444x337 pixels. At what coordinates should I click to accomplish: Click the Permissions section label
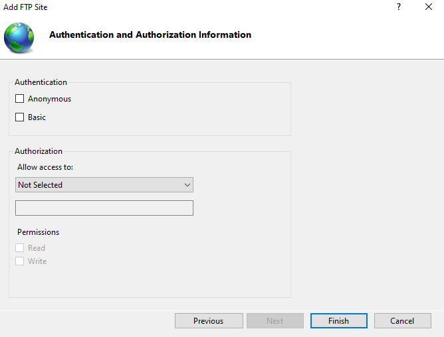[38, 232]
